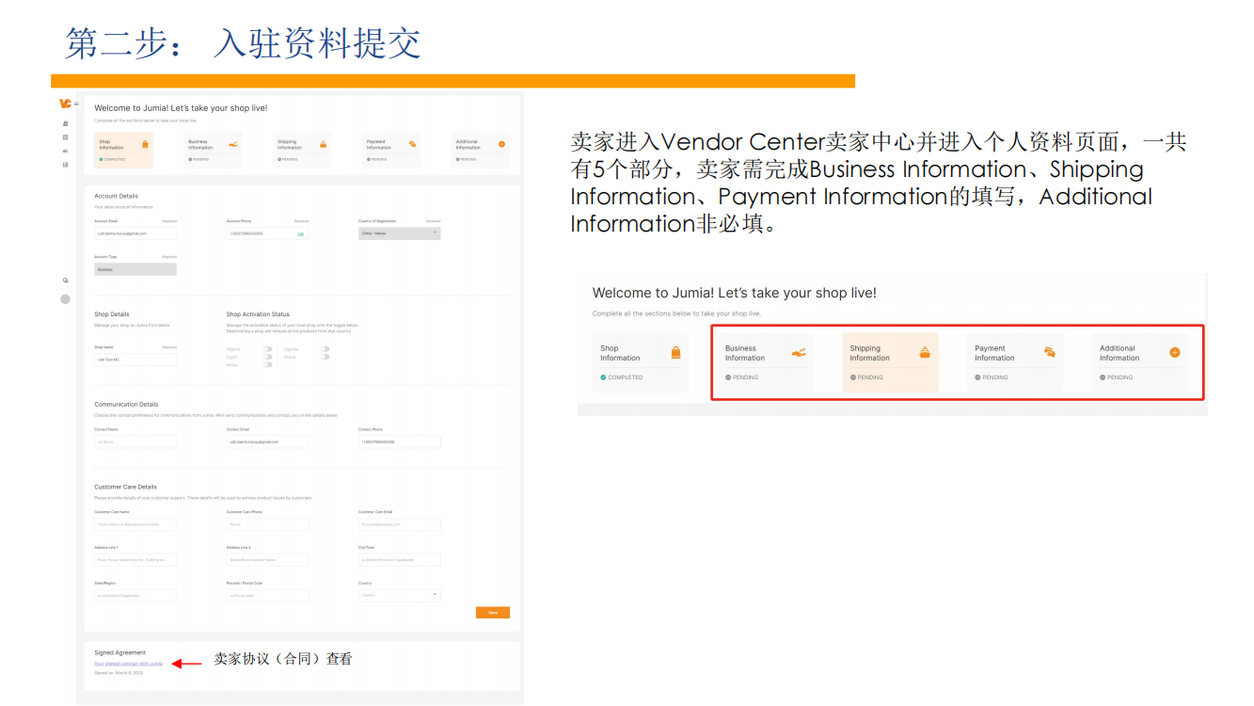Click the Jumia Vendor Center logo
This screenshot has height=706, width=1254.
click(x=64, y=103)
